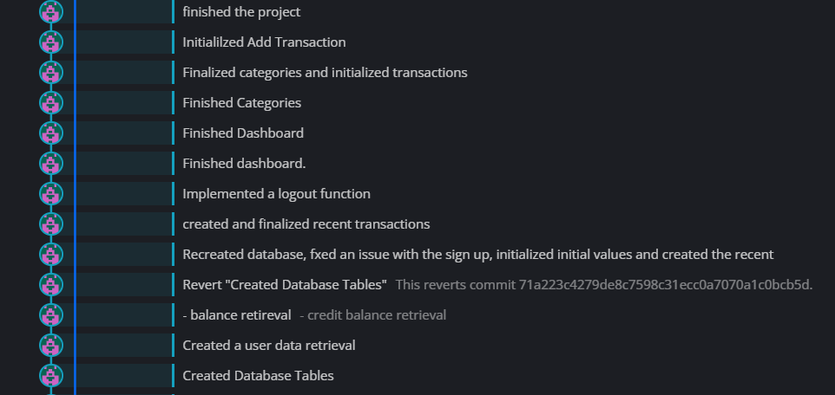Click the avatar next to "Created Database Tables"
835x395 pixels.
(51, 376)
